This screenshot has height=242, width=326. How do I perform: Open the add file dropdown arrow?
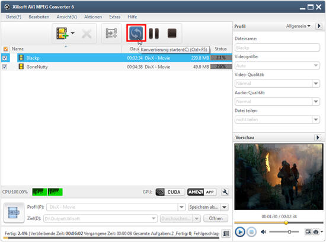[72, 33]
